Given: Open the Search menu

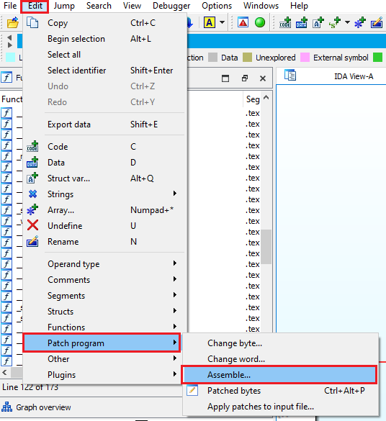Looking at the screenshot, I should [x=99, y=6].
